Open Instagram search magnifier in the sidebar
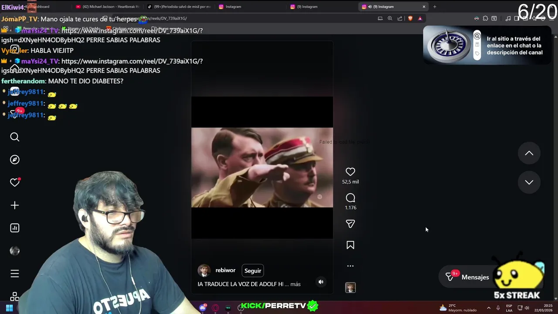 (15, 137)
